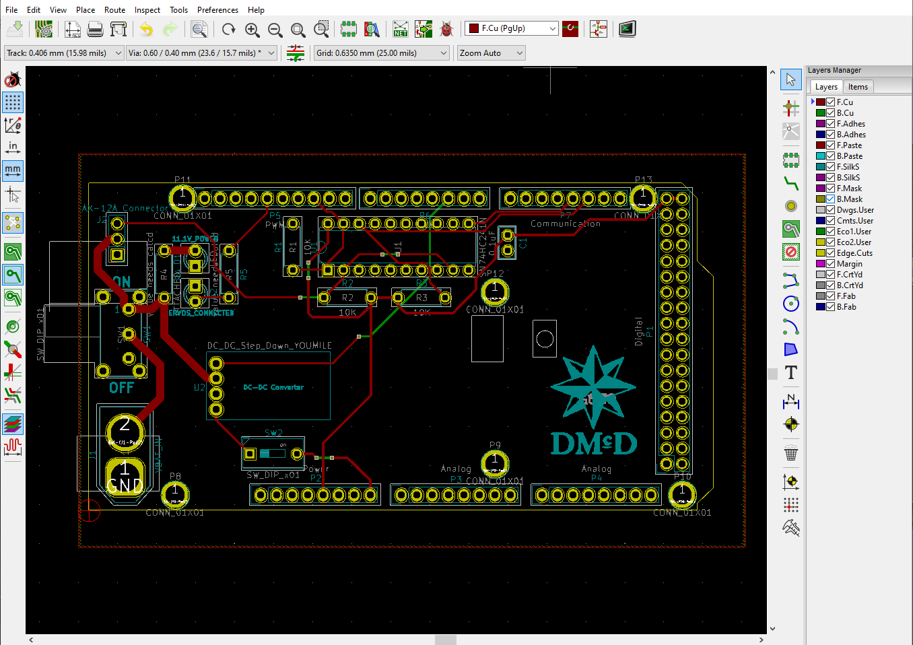Undo the last edit

147,29
